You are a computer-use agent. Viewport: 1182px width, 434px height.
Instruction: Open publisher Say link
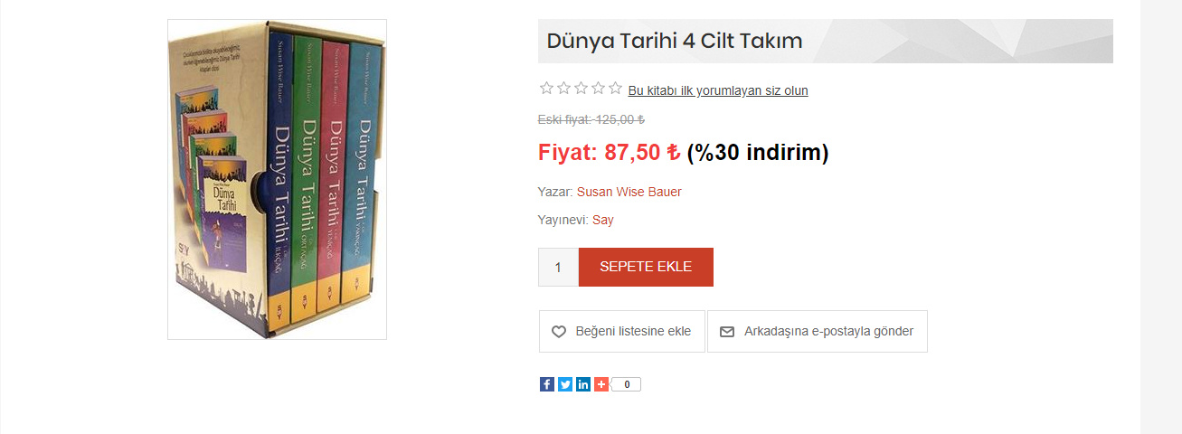(603, 220)
